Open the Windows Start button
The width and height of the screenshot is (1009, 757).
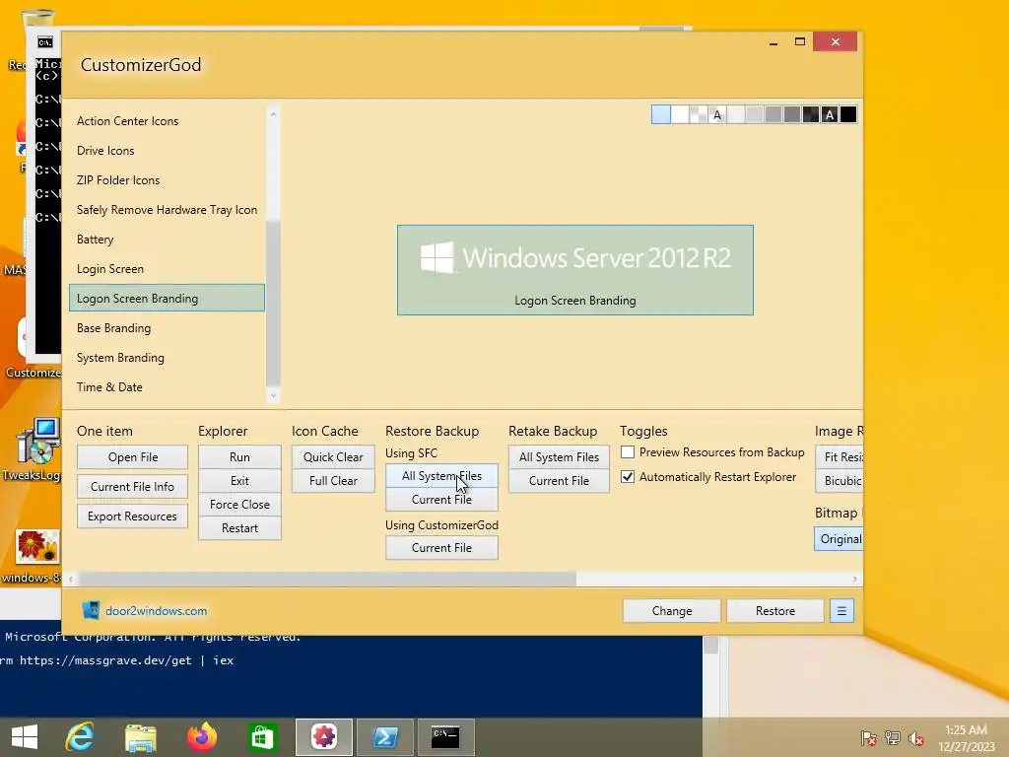[x=25, y=737]
